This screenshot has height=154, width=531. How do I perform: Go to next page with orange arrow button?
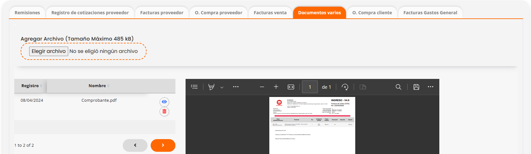click(x=163, y=145)
